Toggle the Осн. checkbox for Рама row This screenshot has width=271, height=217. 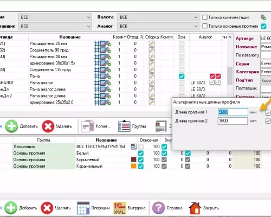click(x=182, y=76)
